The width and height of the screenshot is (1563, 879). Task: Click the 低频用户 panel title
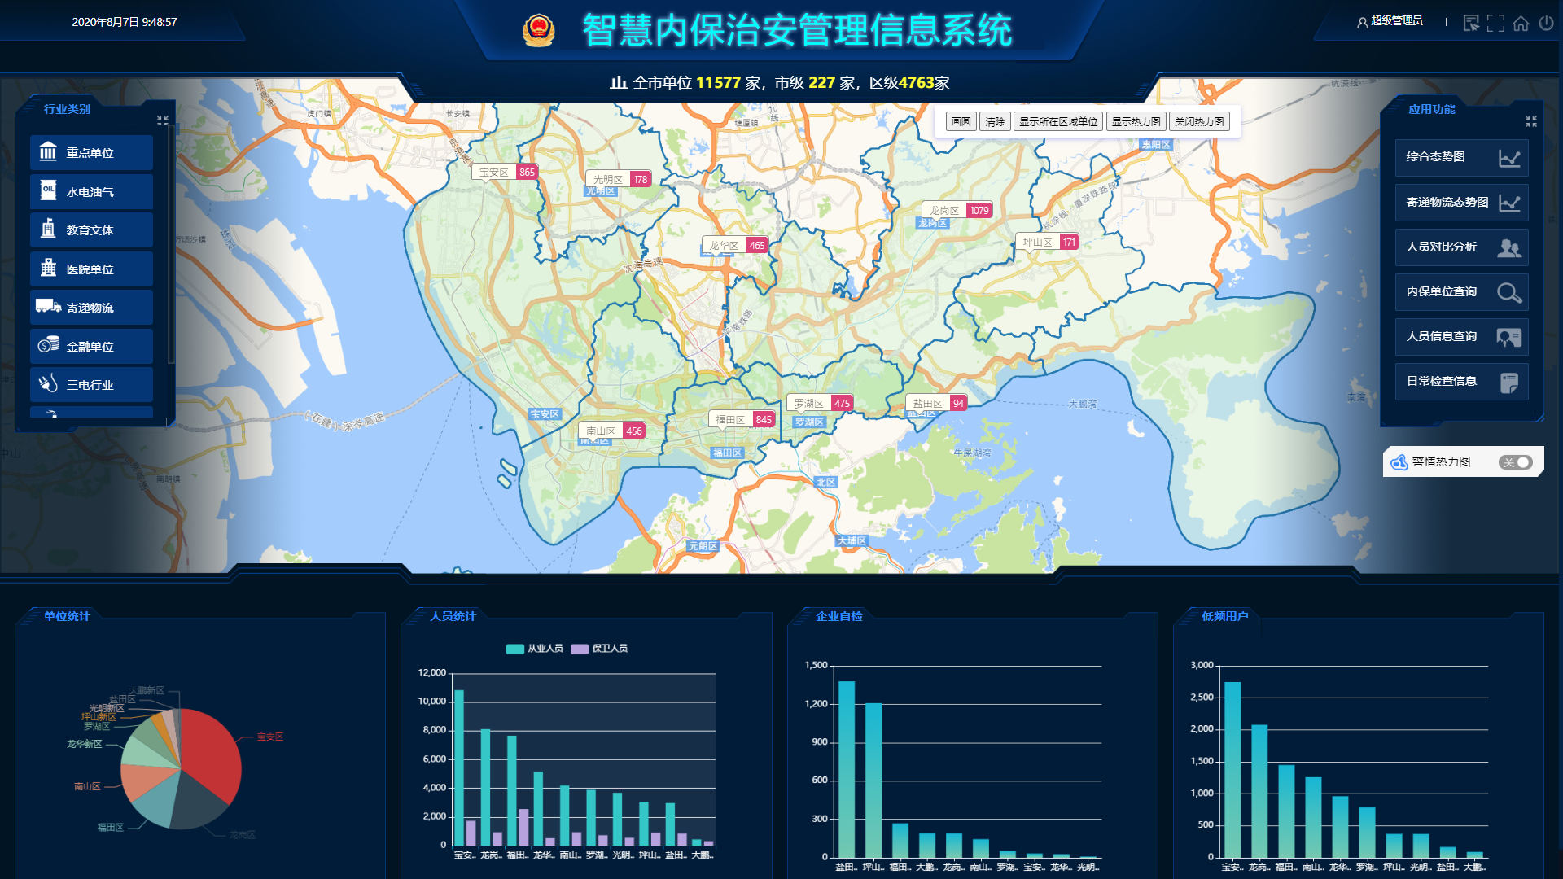click(x=1225, y=616)
